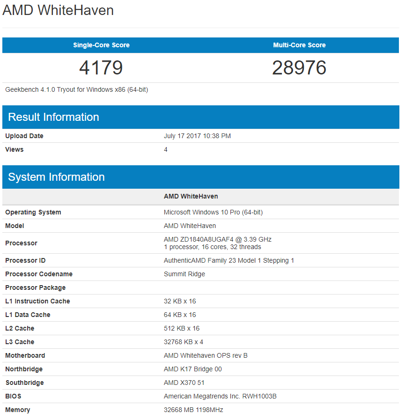The width and height of the screenshot is (405, 420).
Task: Click the Northbridge label
Action: pos(24,369)
